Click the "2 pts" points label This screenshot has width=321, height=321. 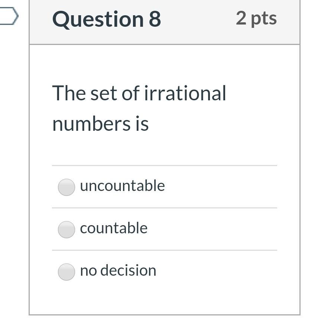(x=256, y=18)
